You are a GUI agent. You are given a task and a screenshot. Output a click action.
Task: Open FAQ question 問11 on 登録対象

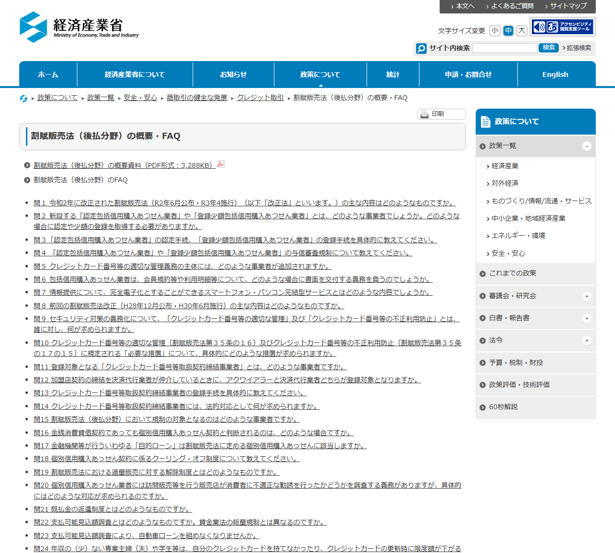click(x=190, y=367)
